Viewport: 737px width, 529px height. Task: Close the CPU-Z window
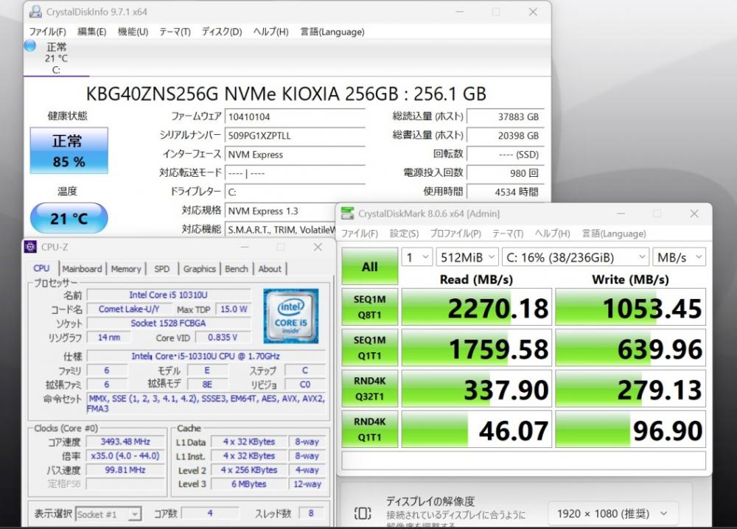(x=318, y=247)
